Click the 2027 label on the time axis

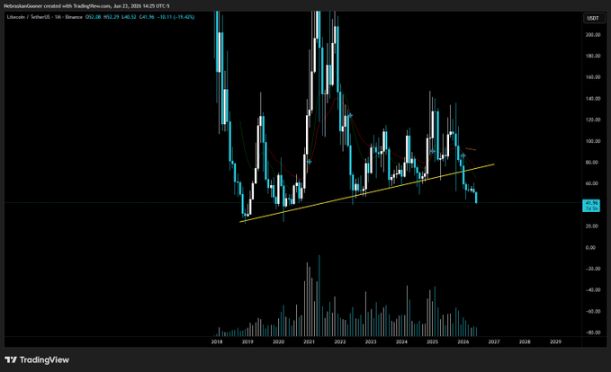coord(494,341)
